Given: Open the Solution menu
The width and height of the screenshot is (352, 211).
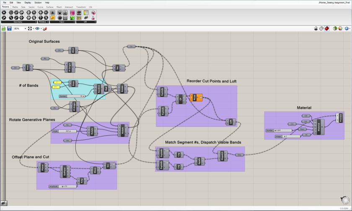Looking at the screenshot, I should point(38,3).
